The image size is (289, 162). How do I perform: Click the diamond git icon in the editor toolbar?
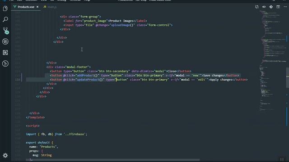point(271,7)
